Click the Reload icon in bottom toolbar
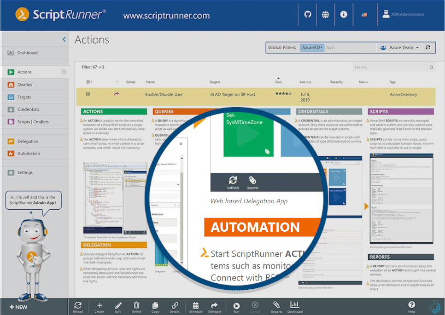The width and height of the screenshot is (445, 315). (78, 305)
